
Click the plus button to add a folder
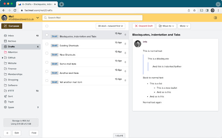(8, 132)
